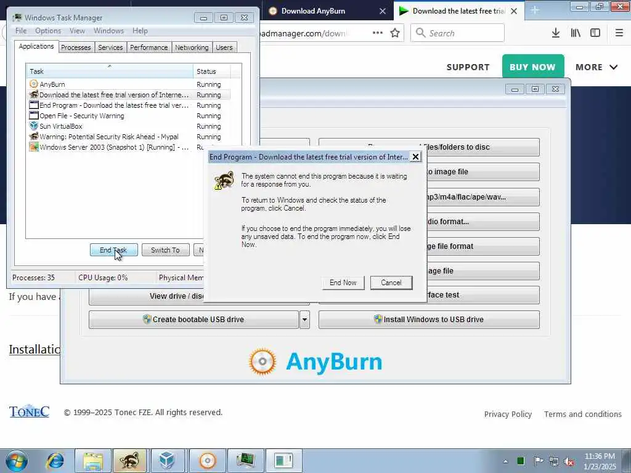631x473 pixels.
Task: Click the Task Manager icon on the taskbar
Action: click(245, 461)
